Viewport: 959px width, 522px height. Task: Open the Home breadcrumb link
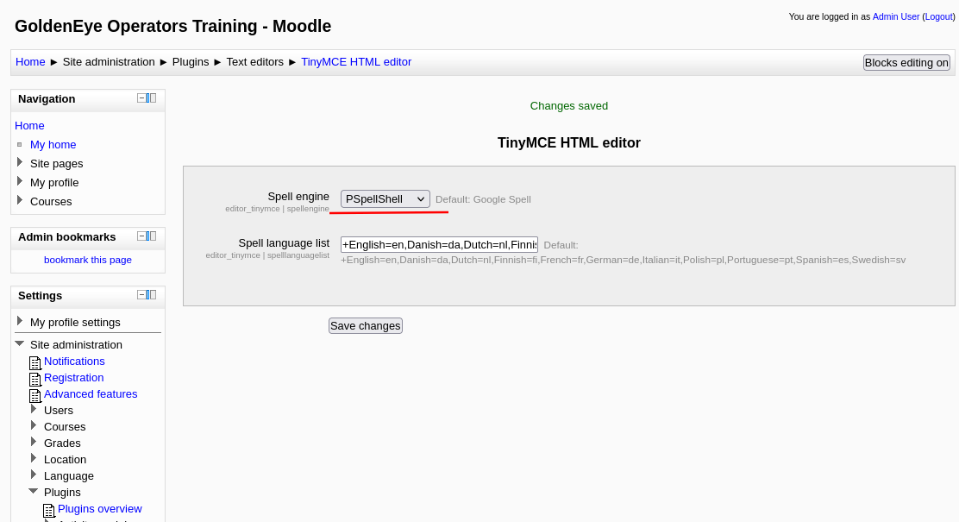click(x=30, y=62)
